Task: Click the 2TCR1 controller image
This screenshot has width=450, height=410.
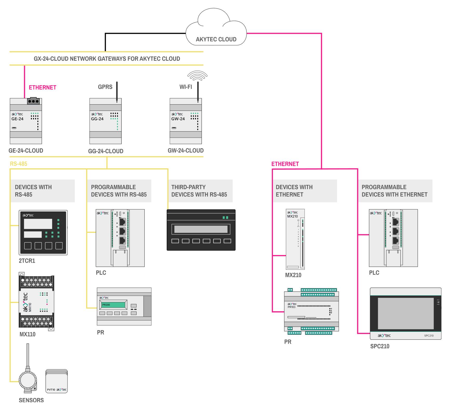Action: coord(43,233)
